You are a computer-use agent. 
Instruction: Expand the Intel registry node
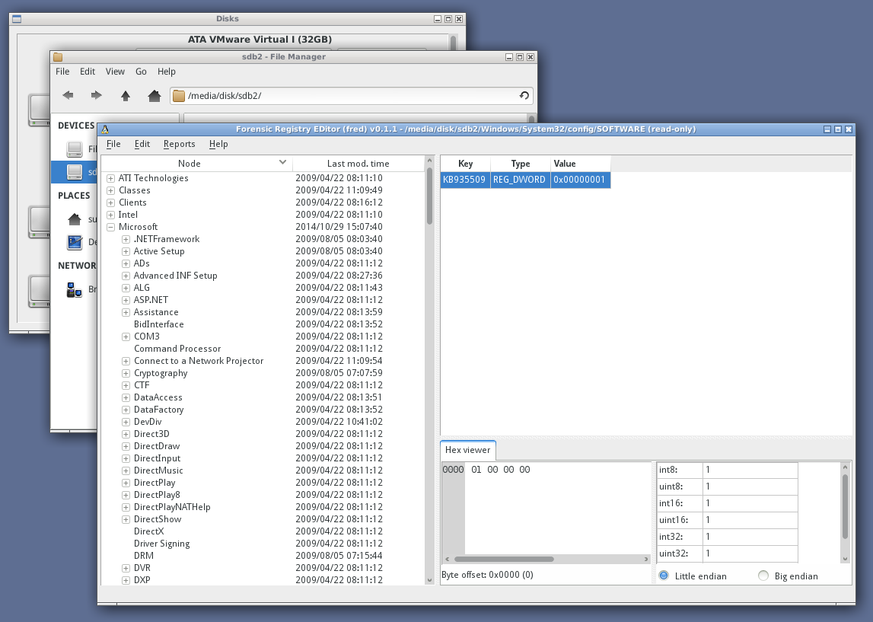(x=111, y=215)
